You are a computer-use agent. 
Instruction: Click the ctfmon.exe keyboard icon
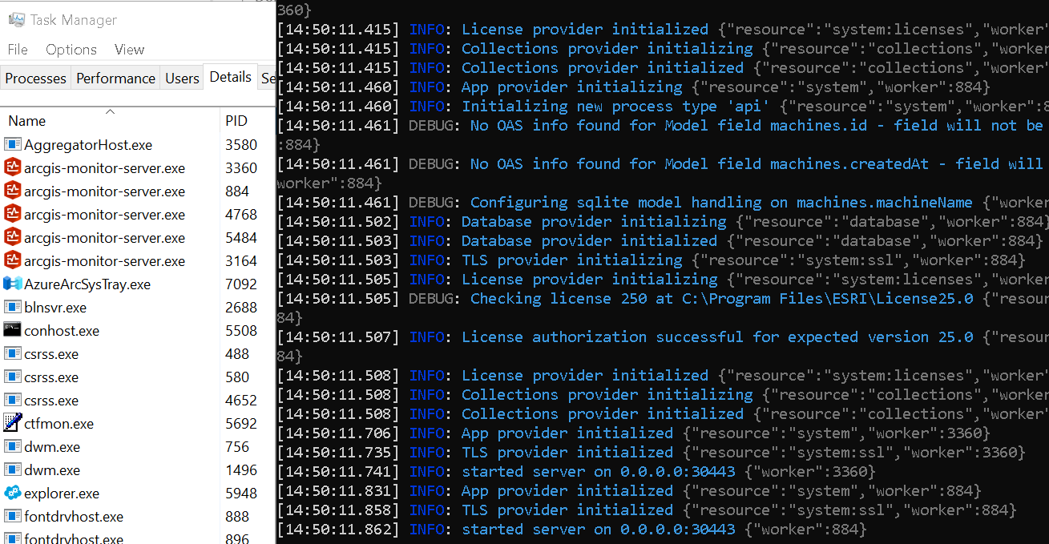click(x=14, y=423)
